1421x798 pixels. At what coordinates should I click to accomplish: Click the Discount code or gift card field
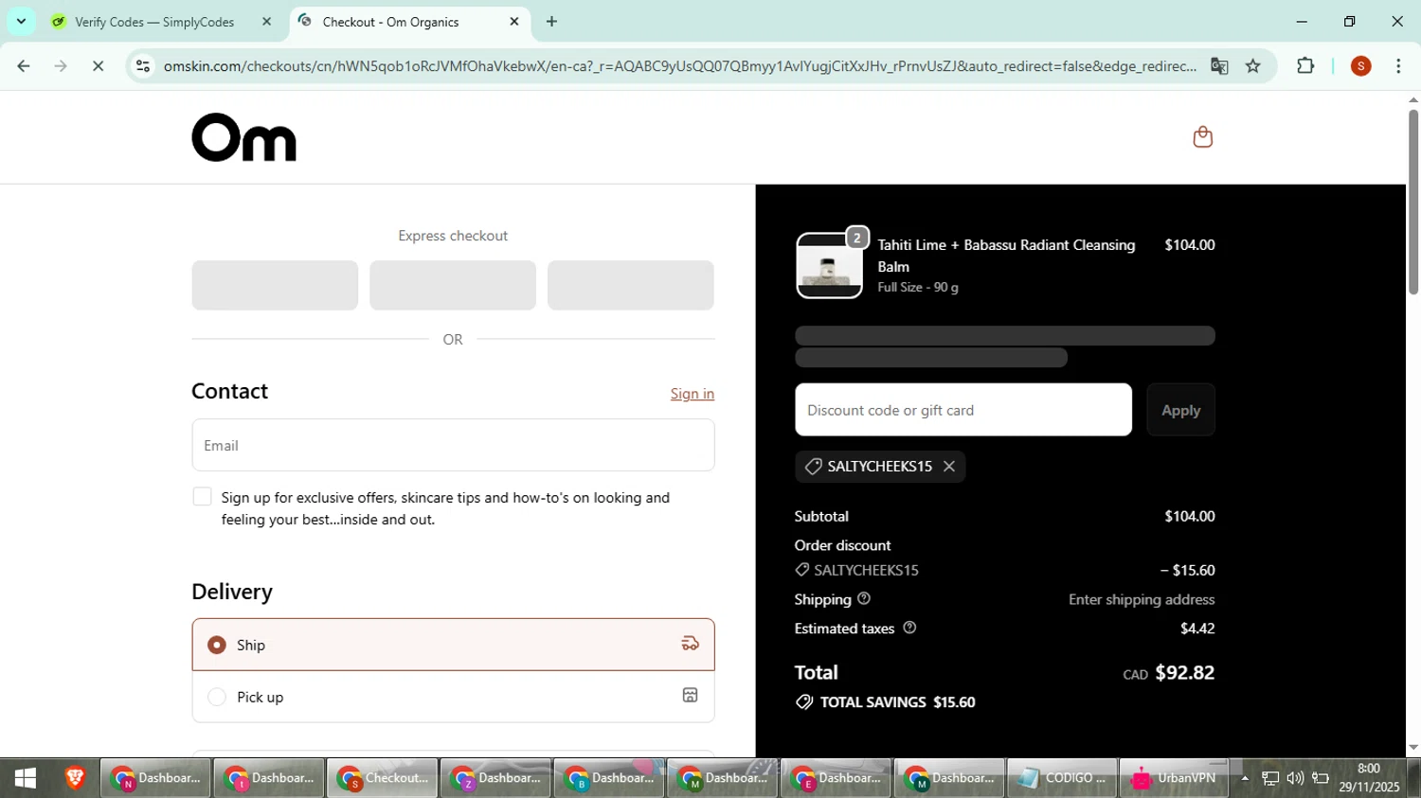(963, 410)
